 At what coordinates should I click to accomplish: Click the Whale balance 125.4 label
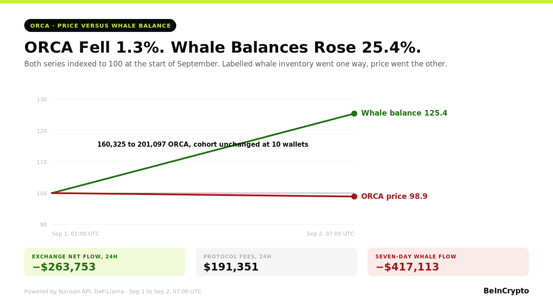click(404, 113)
